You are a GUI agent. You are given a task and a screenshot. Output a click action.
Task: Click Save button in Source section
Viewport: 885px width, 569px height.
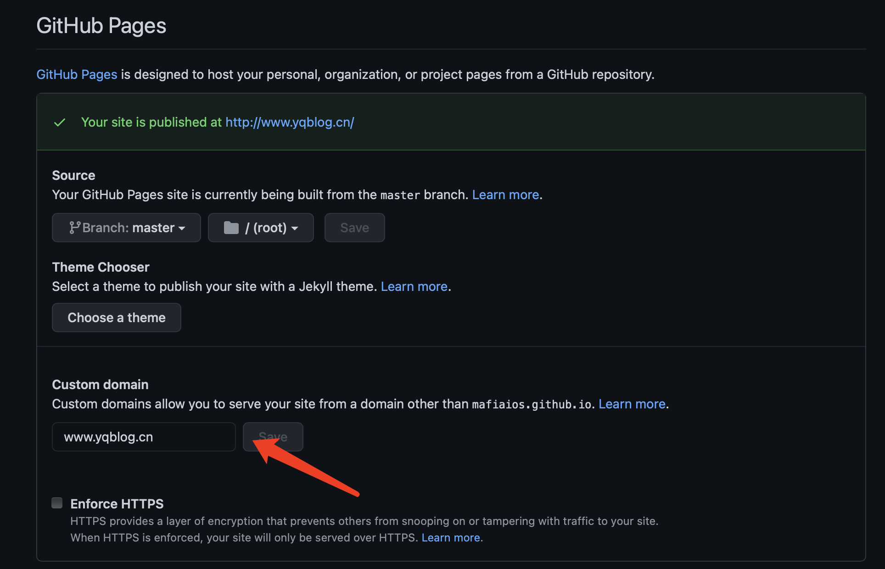(x=355, y=228)
